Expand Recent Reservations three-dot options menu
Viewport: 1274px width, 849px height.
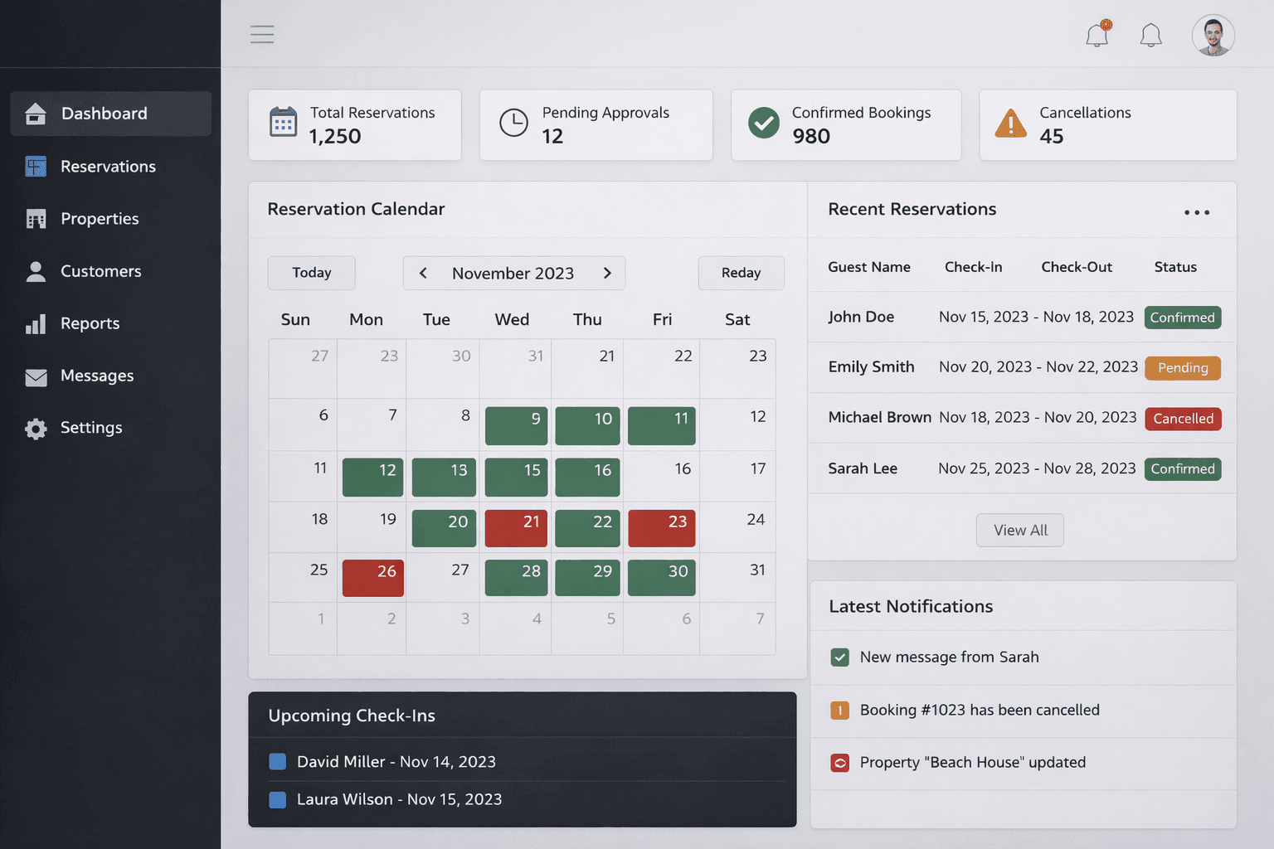1196,212
